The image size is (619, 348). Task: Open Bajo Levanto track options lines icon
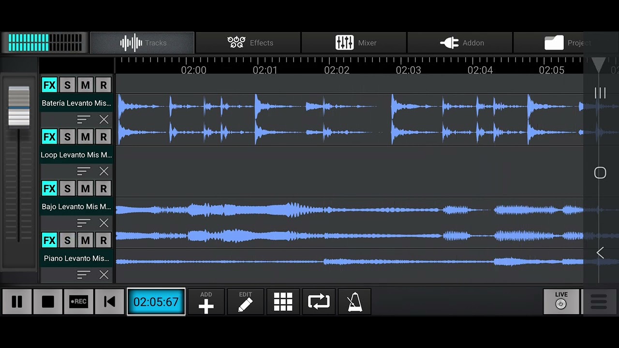coord(84,223)
